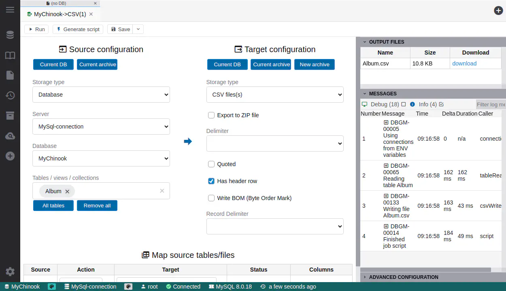Click the Filter log messages field
The image size is (506, 291).
pos(490,105)
